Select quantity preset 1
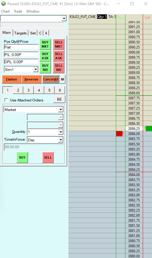Image resolution: width=152 pixels, height=258 pixels. [x=7, y=90]
